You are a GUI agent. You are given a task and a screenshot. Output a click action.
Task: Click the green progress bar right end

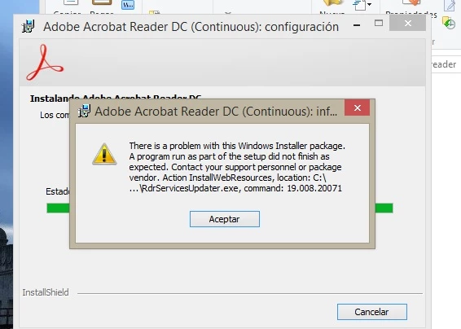(384, 208)
